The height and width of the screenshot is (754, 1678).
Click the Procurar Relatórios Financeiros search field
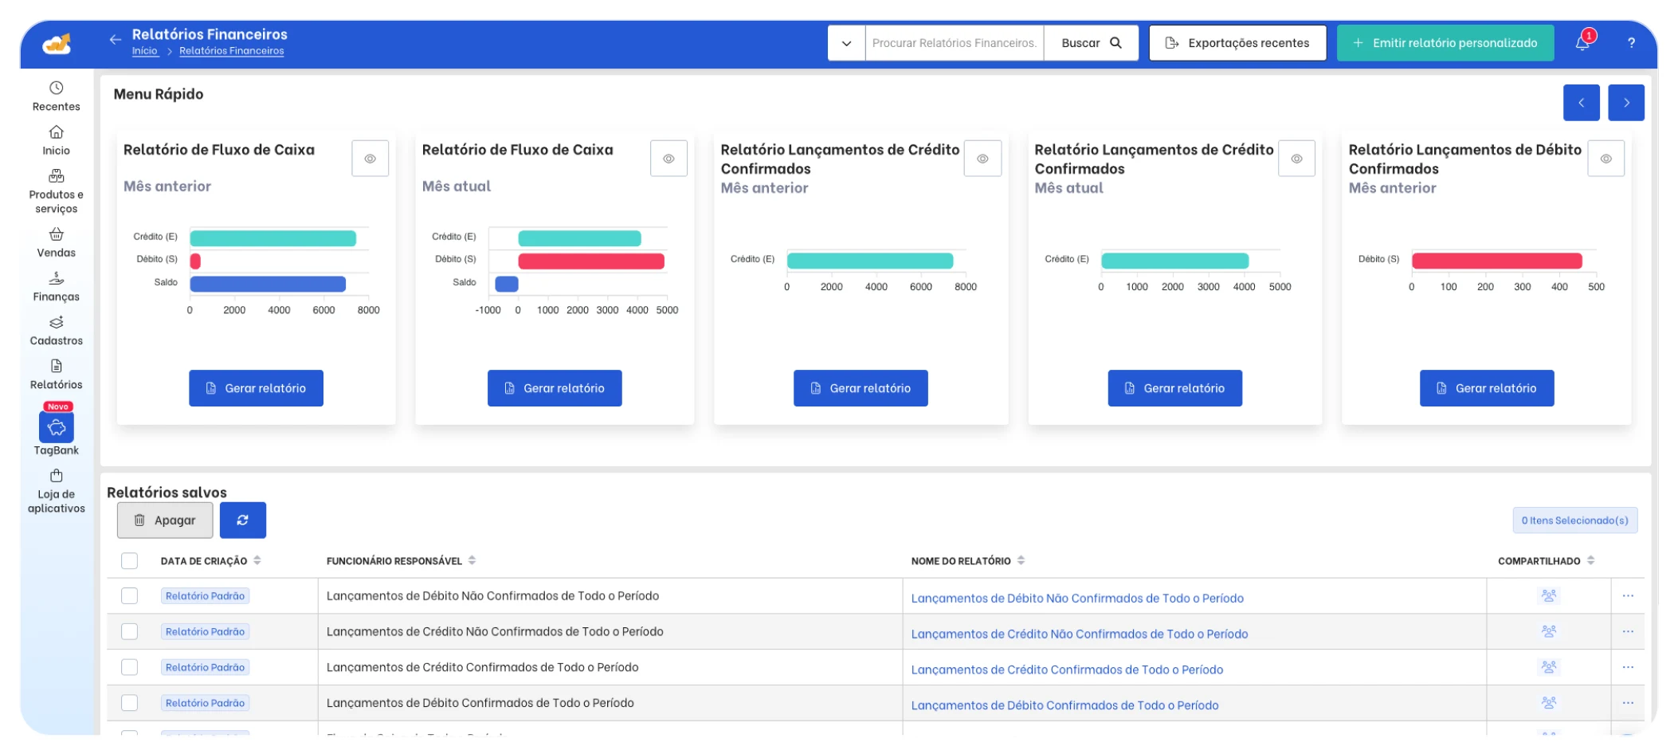point(955,43)
